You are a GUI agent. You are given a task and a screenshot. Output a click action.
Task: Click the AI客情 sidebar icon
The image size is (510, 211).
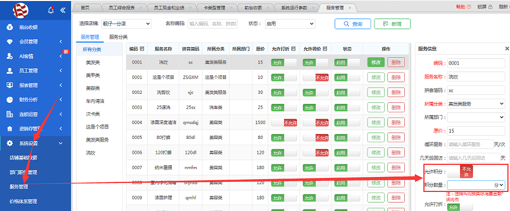pos(10,57)
